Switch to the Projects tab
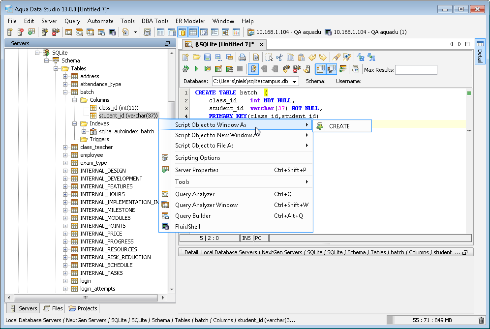Image resolution: width=490 pixels, height=329 pixels. point(83,308)
